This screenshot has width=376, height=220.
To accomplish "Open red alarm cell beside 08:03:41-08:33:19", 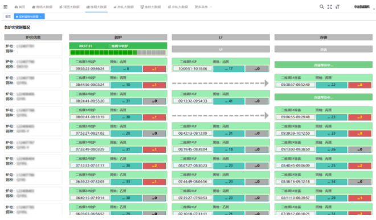I will pyautogui.click(x=154, y=117).
